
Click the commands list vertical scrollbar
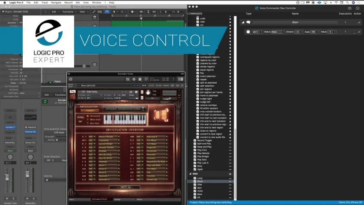point(235,164)
